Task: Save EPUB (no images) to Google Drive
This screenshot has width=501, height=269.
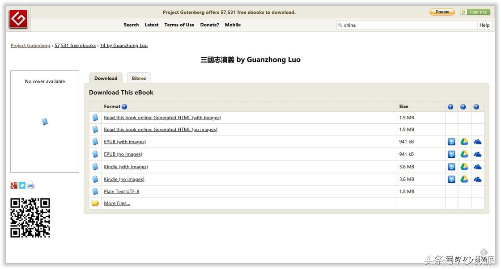Action: tap(464, 154)
